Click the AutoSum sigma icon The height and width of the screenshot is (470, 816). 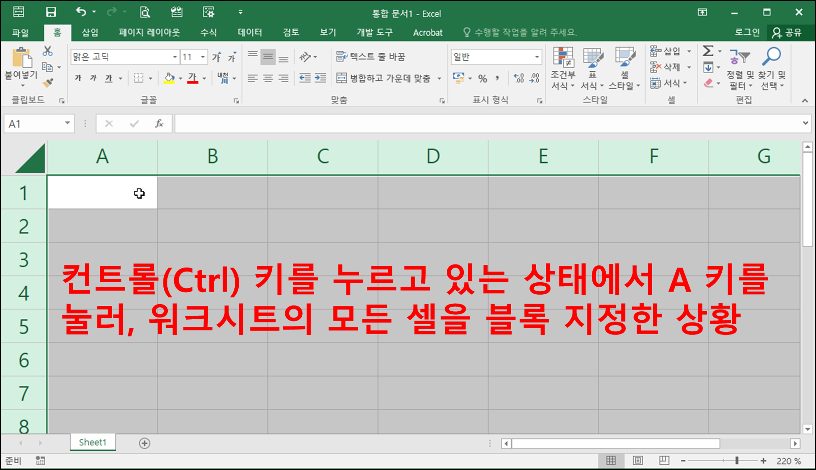click(708, 51)
